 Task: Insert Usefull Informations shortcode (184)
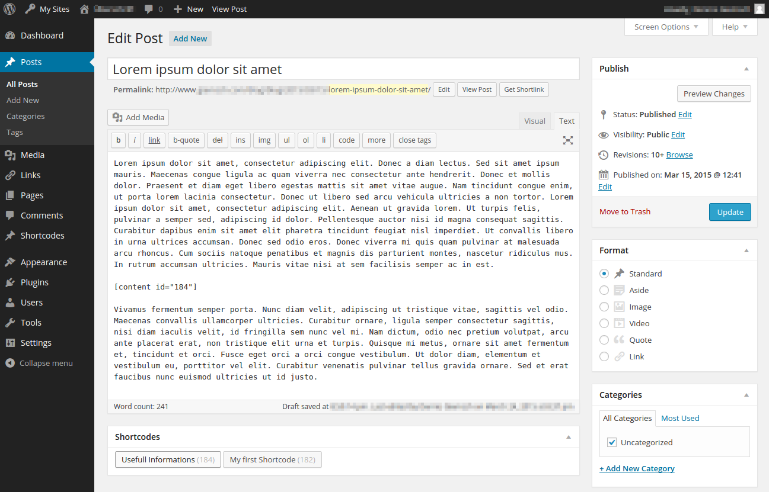pyautogui.click(x=168, y=459)
